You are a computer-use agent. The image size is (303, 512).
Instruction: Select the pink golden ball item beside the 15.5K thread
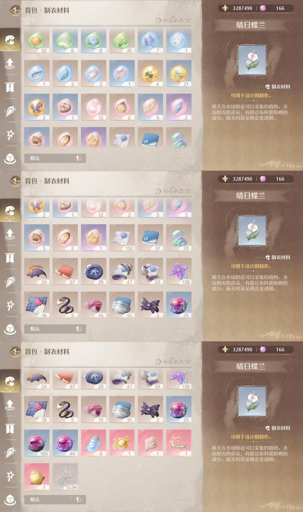coord(37,476)
